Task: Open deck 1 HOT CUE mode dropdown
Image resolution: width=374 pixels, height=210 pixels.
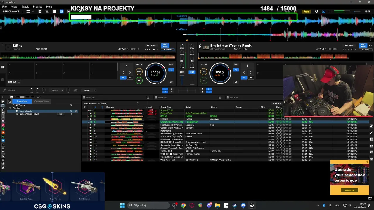Action: 14,82
